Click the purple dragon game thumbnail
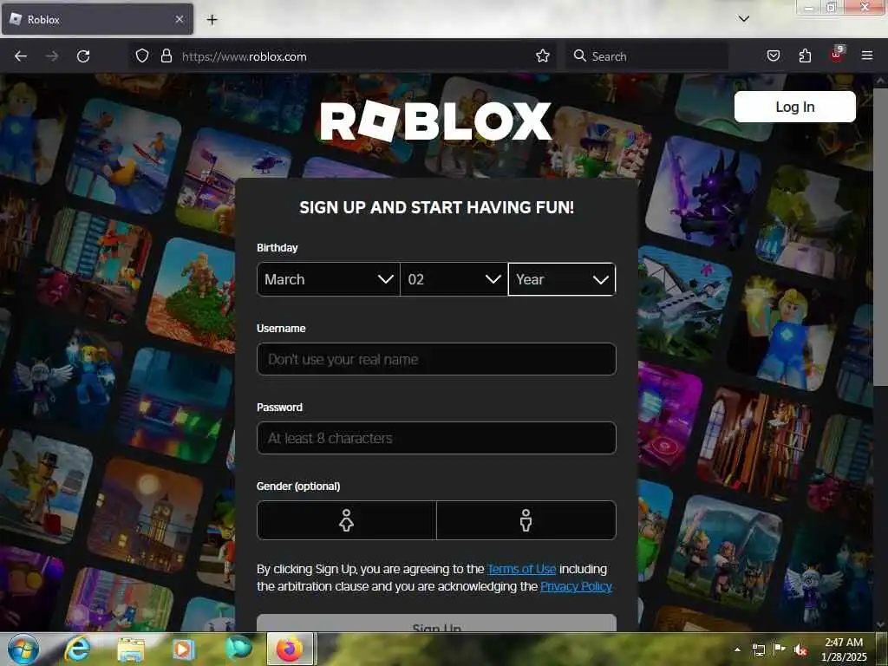This screenshot has height=666, width=888. [703, 193]
